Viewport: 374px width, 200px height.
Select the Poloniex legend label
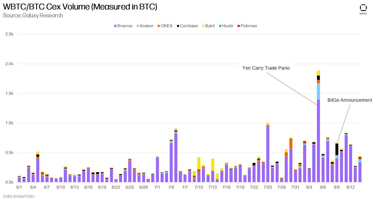[x=249, y=26]
